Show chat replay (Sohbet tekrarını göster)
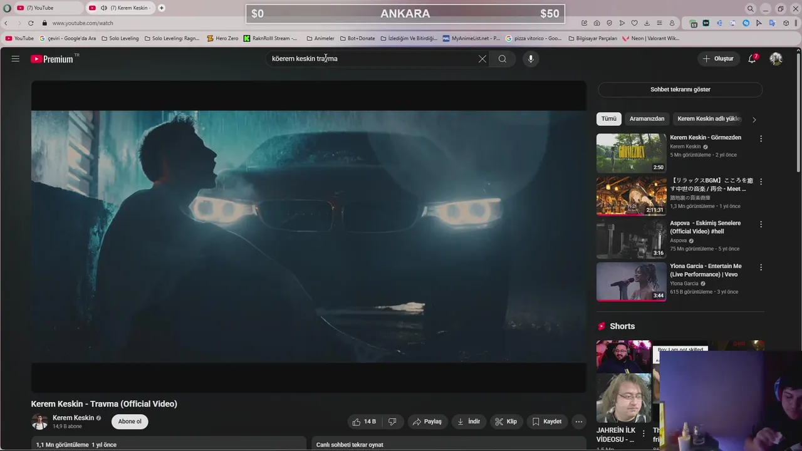This screenshot has width=802, height=451. click(680, 90)
